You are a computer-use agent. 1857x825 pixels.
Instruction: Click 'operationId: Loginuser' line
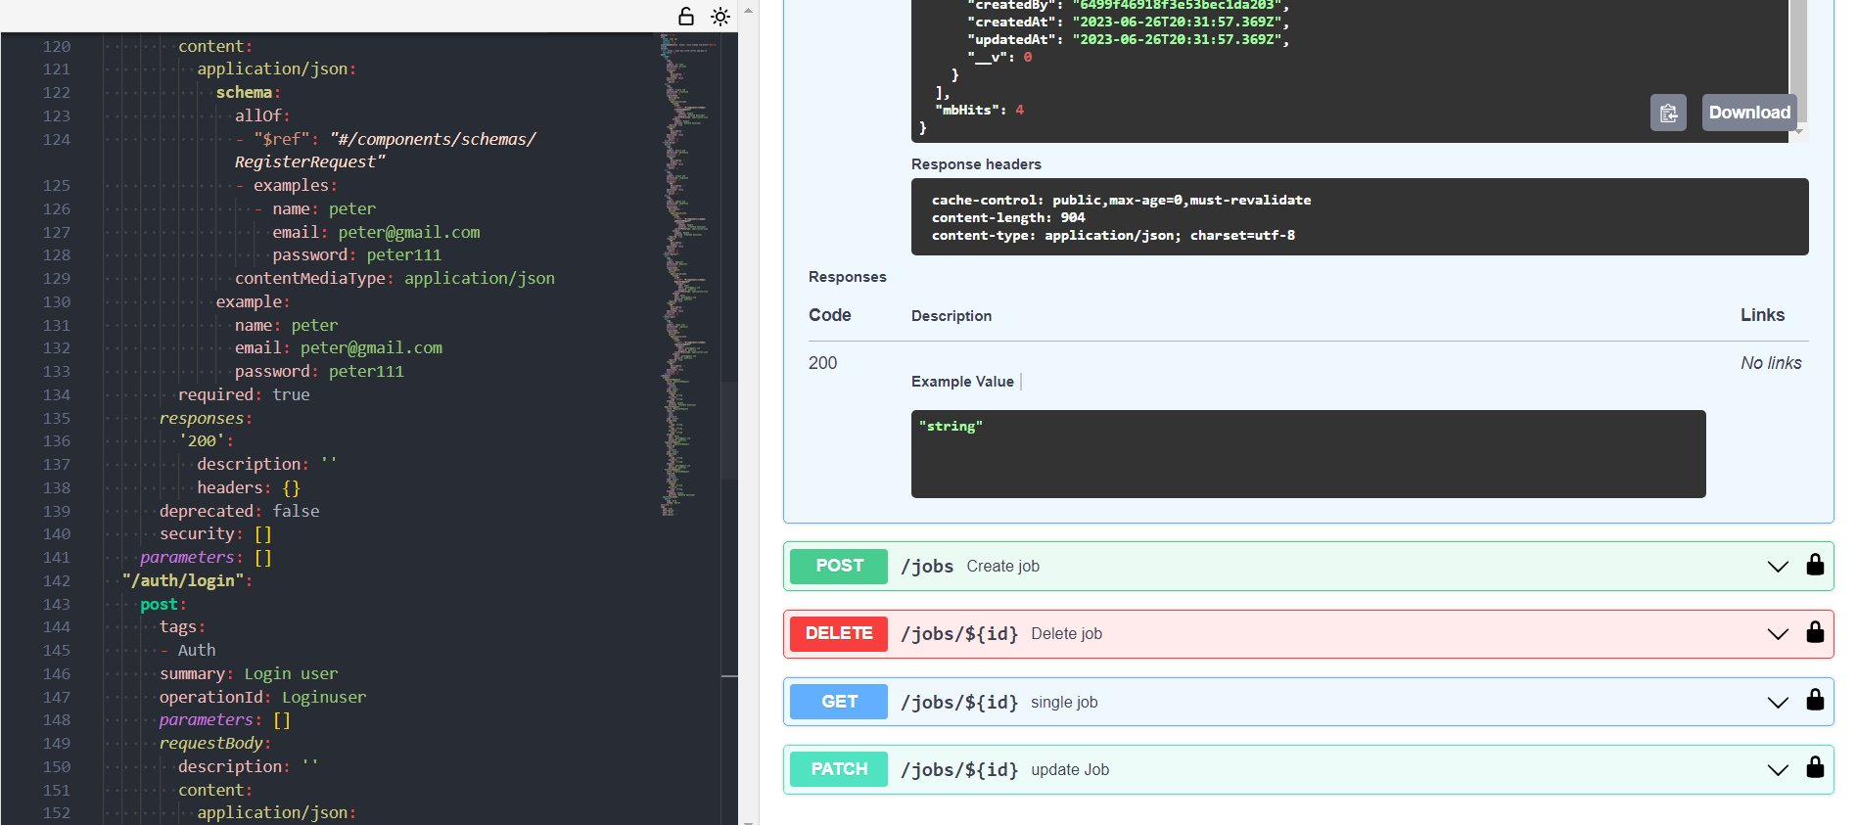coord(262,697)
